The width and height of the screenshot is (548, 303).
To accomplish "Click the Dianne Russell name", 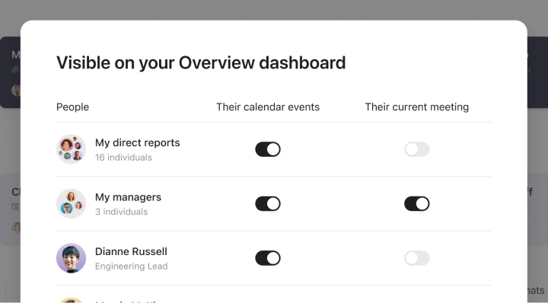I will click(131, 252).
